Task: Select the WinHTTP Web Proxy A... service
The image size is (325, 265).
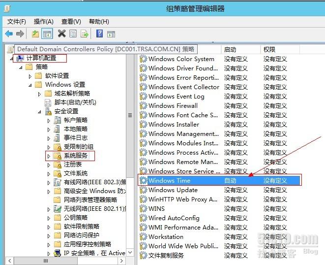Action: tap(183, 199)
